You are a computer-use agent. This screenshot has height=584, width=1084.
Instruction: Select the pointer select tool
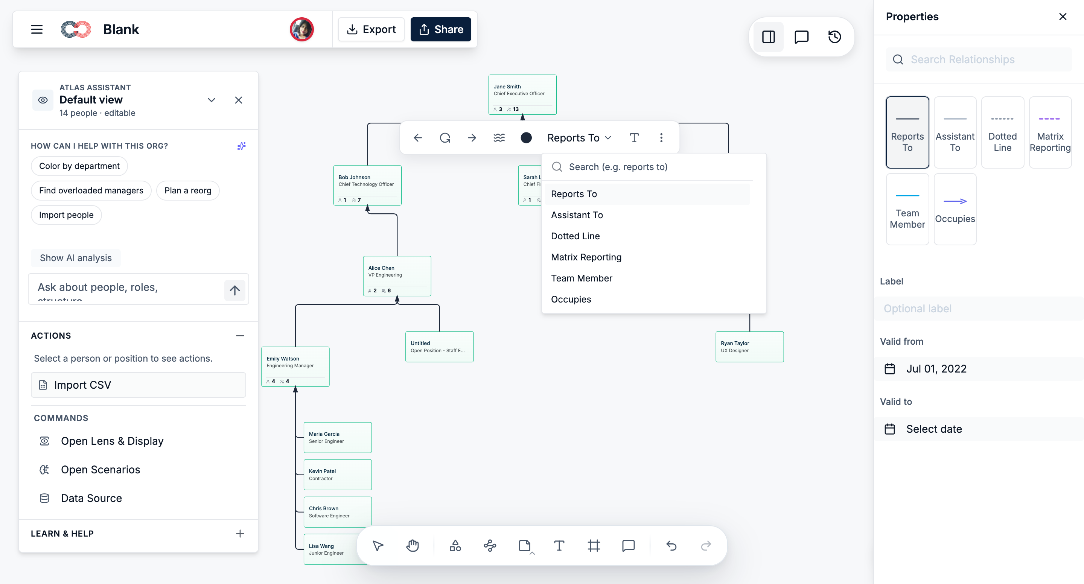(x=378, y=546)
